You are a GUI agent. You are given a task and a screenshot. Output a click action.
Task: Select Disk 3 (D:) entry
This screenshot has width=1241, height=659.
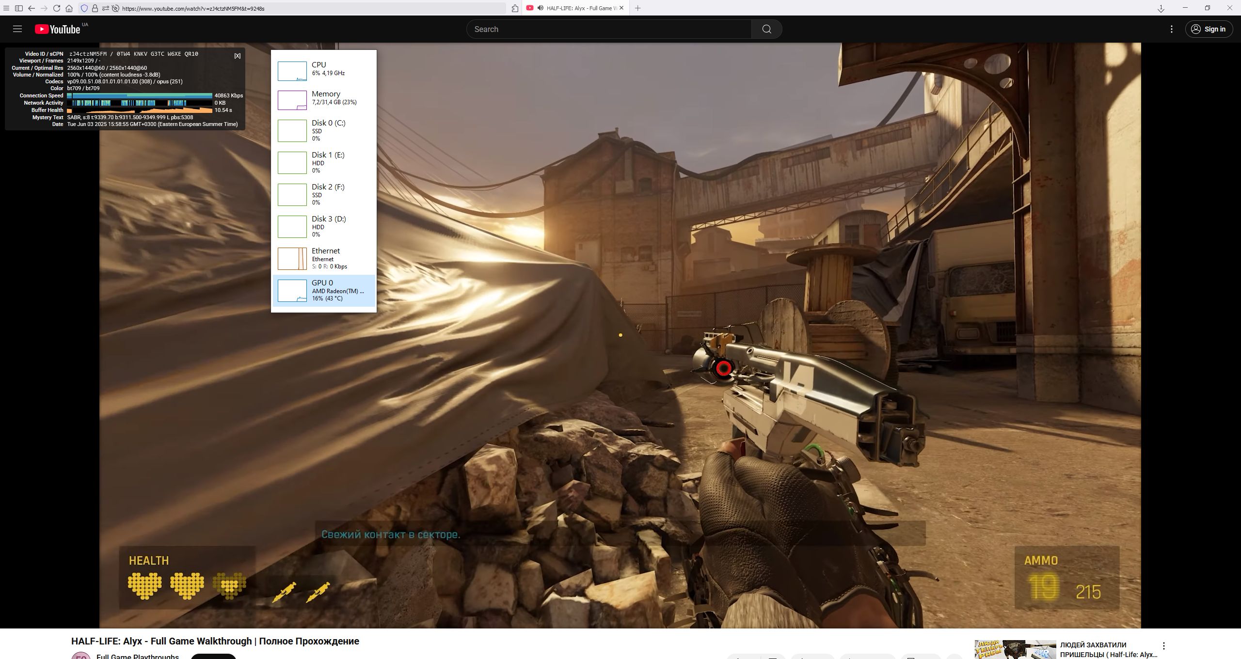click(323, 226)
